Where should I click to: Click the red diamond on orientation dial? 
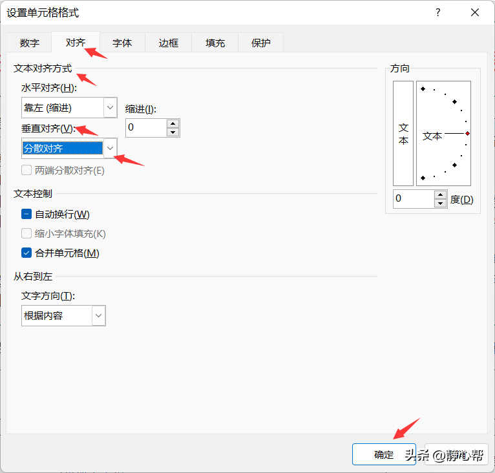click(467, 134)
